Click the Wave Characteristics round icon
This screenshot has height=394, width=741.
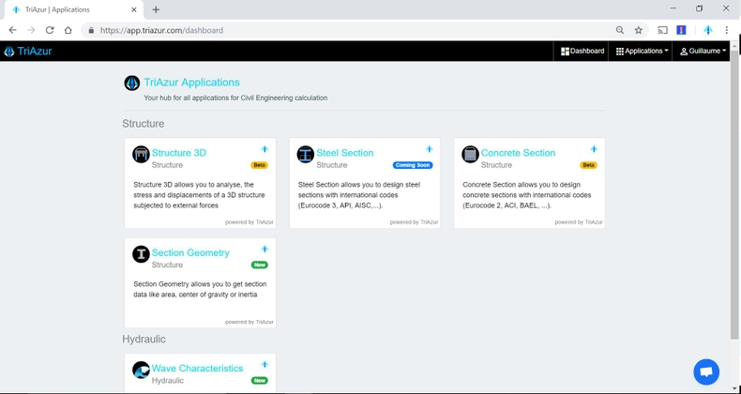tap(141, 370)
